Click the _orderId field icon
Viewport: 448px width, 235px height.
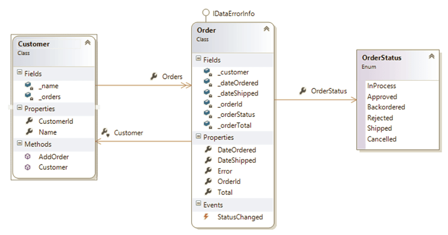tap(208, 104)
